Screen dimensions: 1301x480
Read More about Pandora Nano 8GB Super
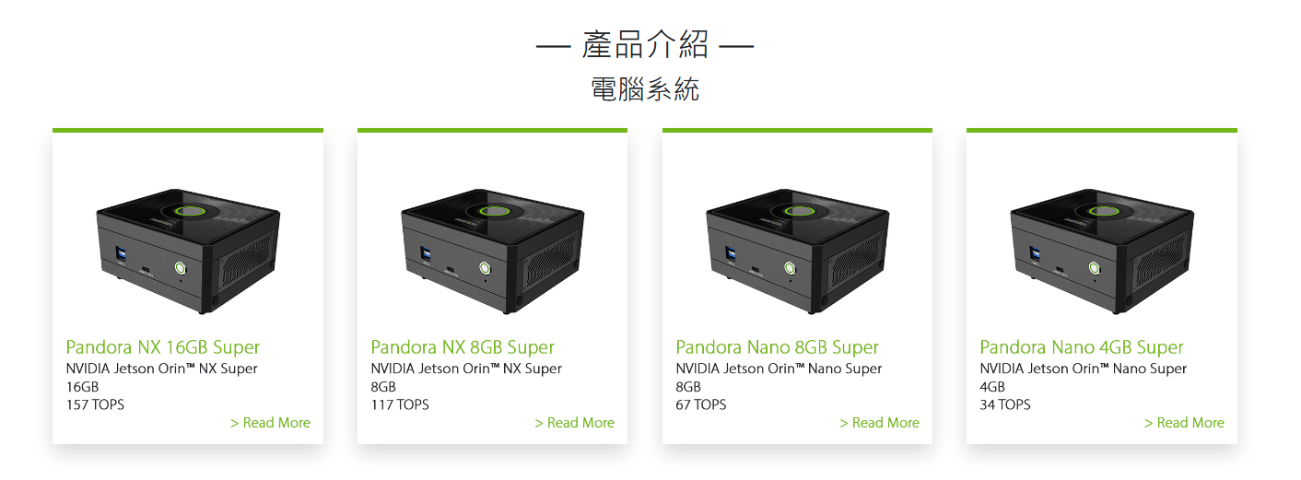click(x=879, y=423)
